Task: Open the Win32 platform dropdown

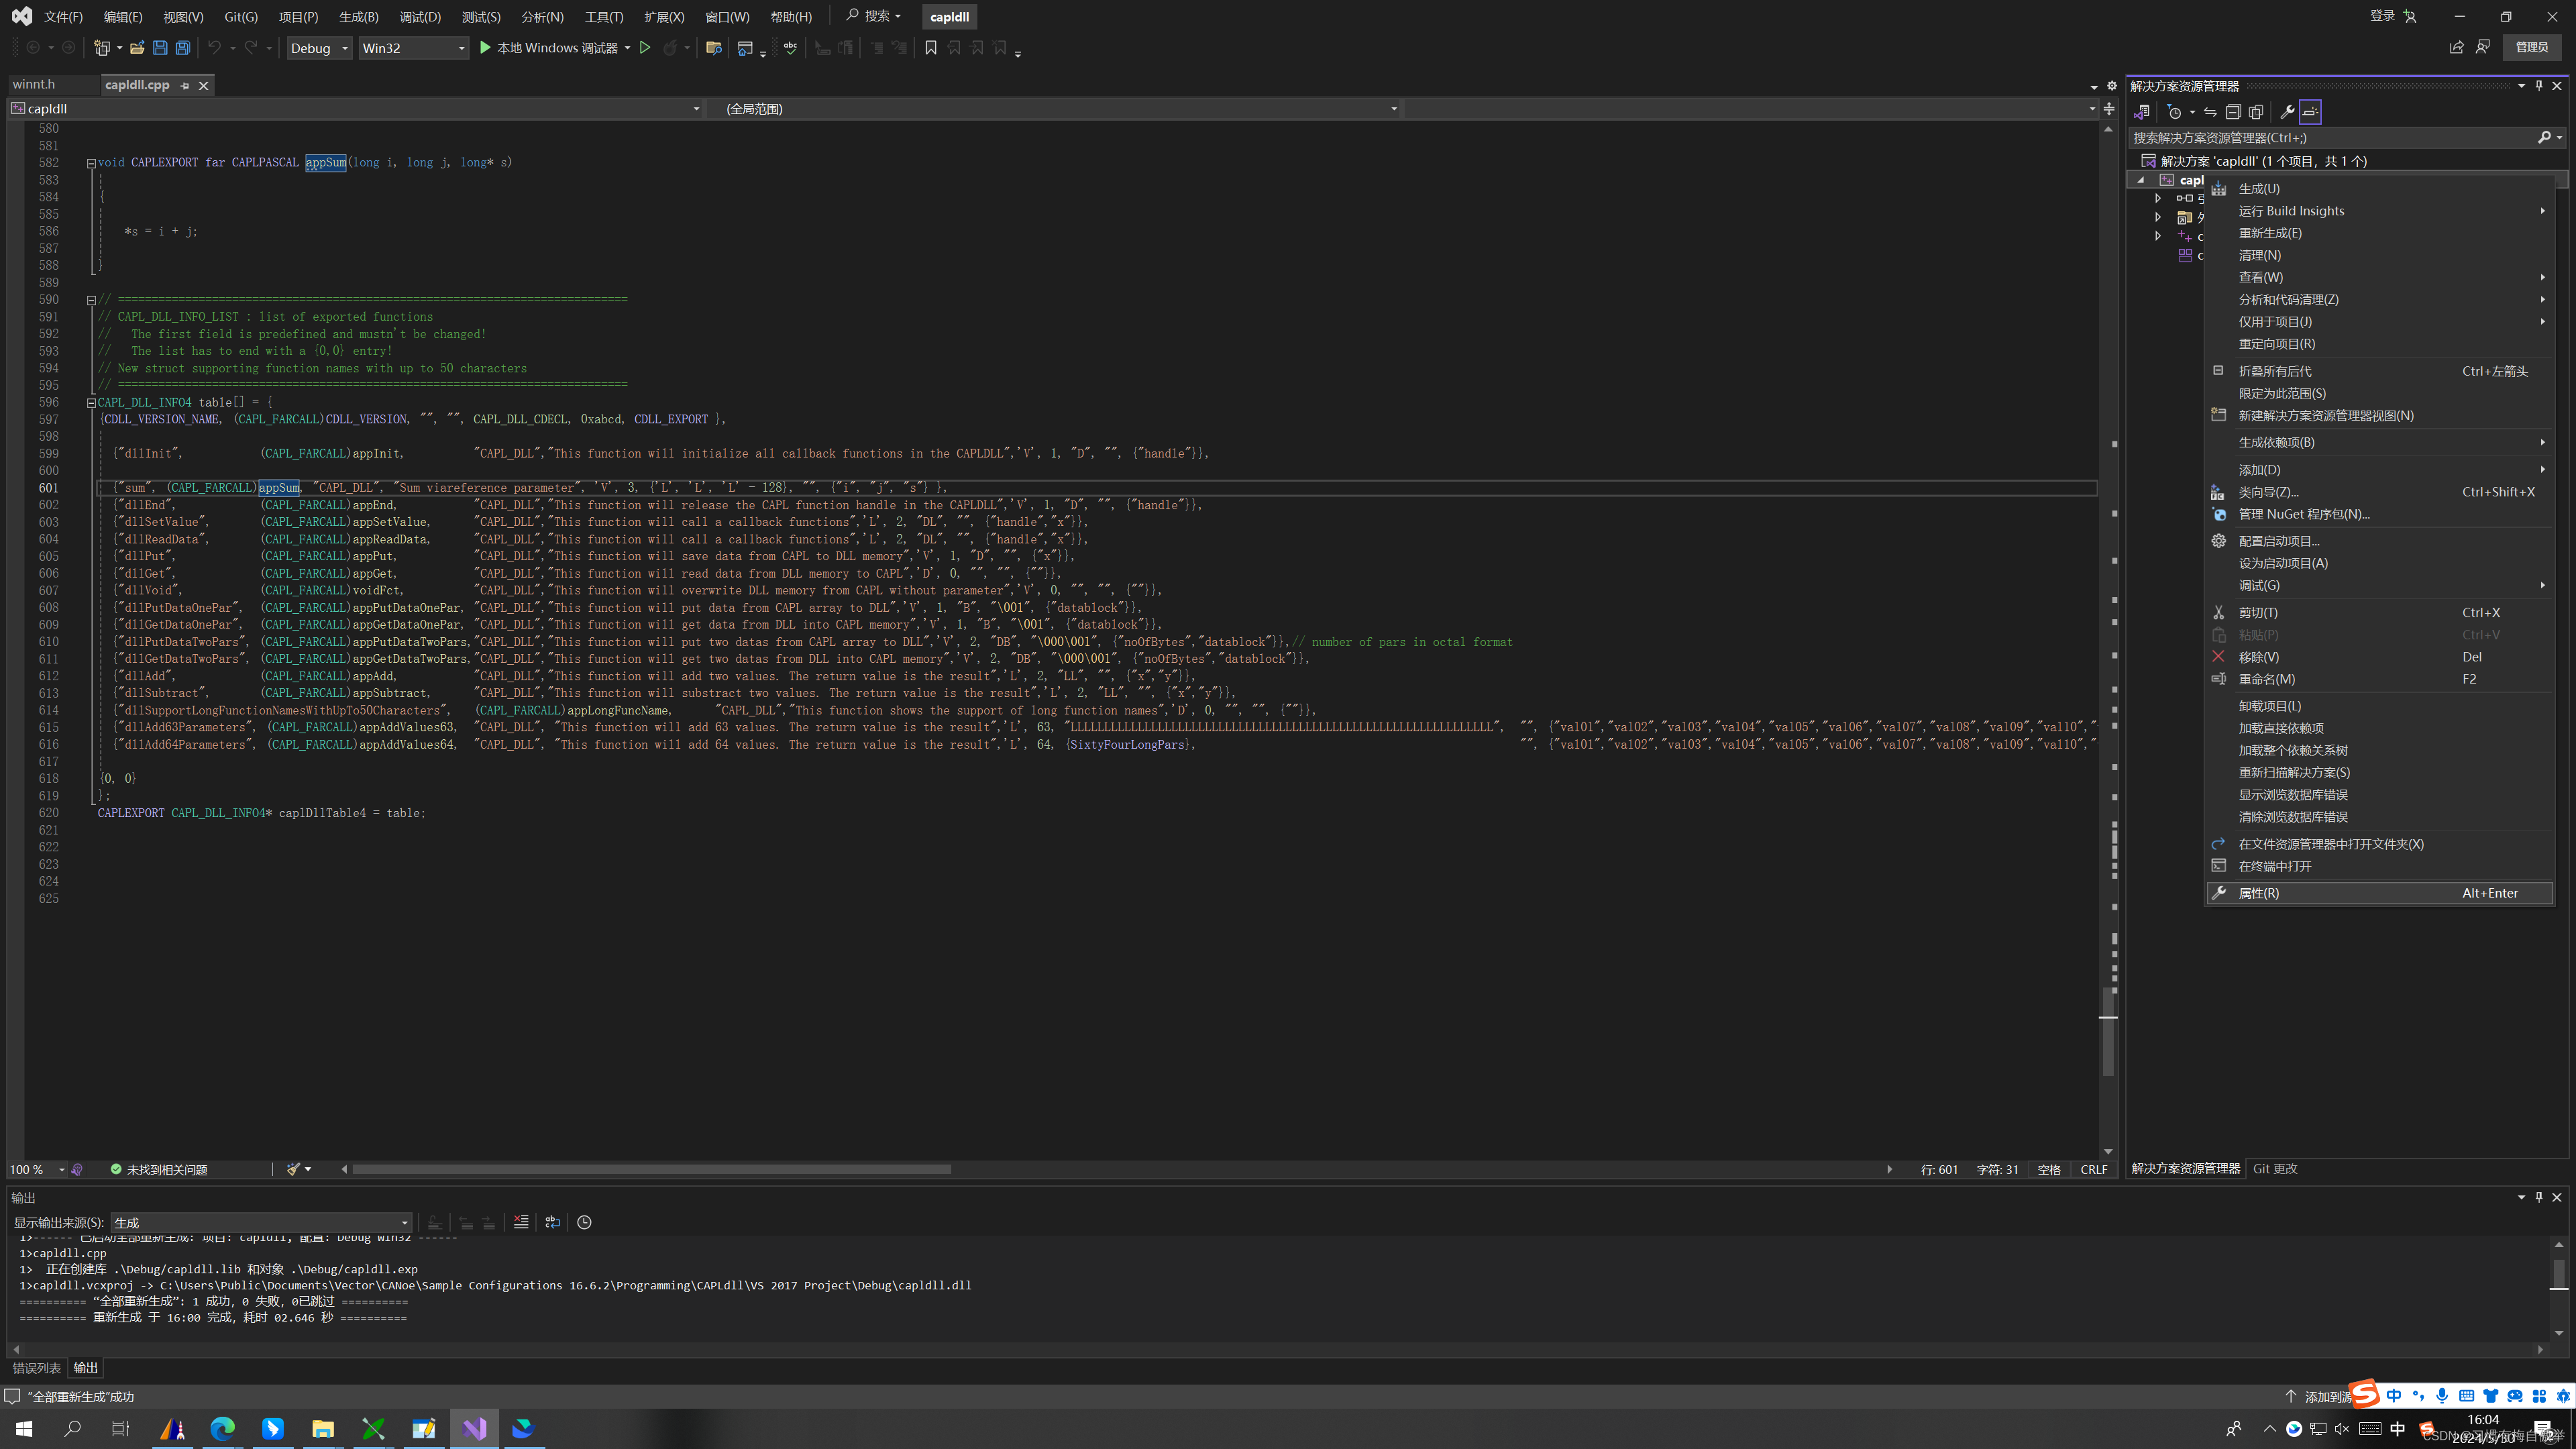Action: (413, 48)
